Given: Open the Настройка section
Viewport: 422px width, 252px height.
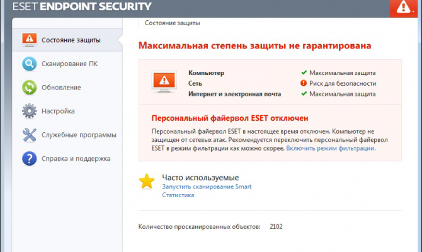Looking at the screenshot, I should point(59,112).
